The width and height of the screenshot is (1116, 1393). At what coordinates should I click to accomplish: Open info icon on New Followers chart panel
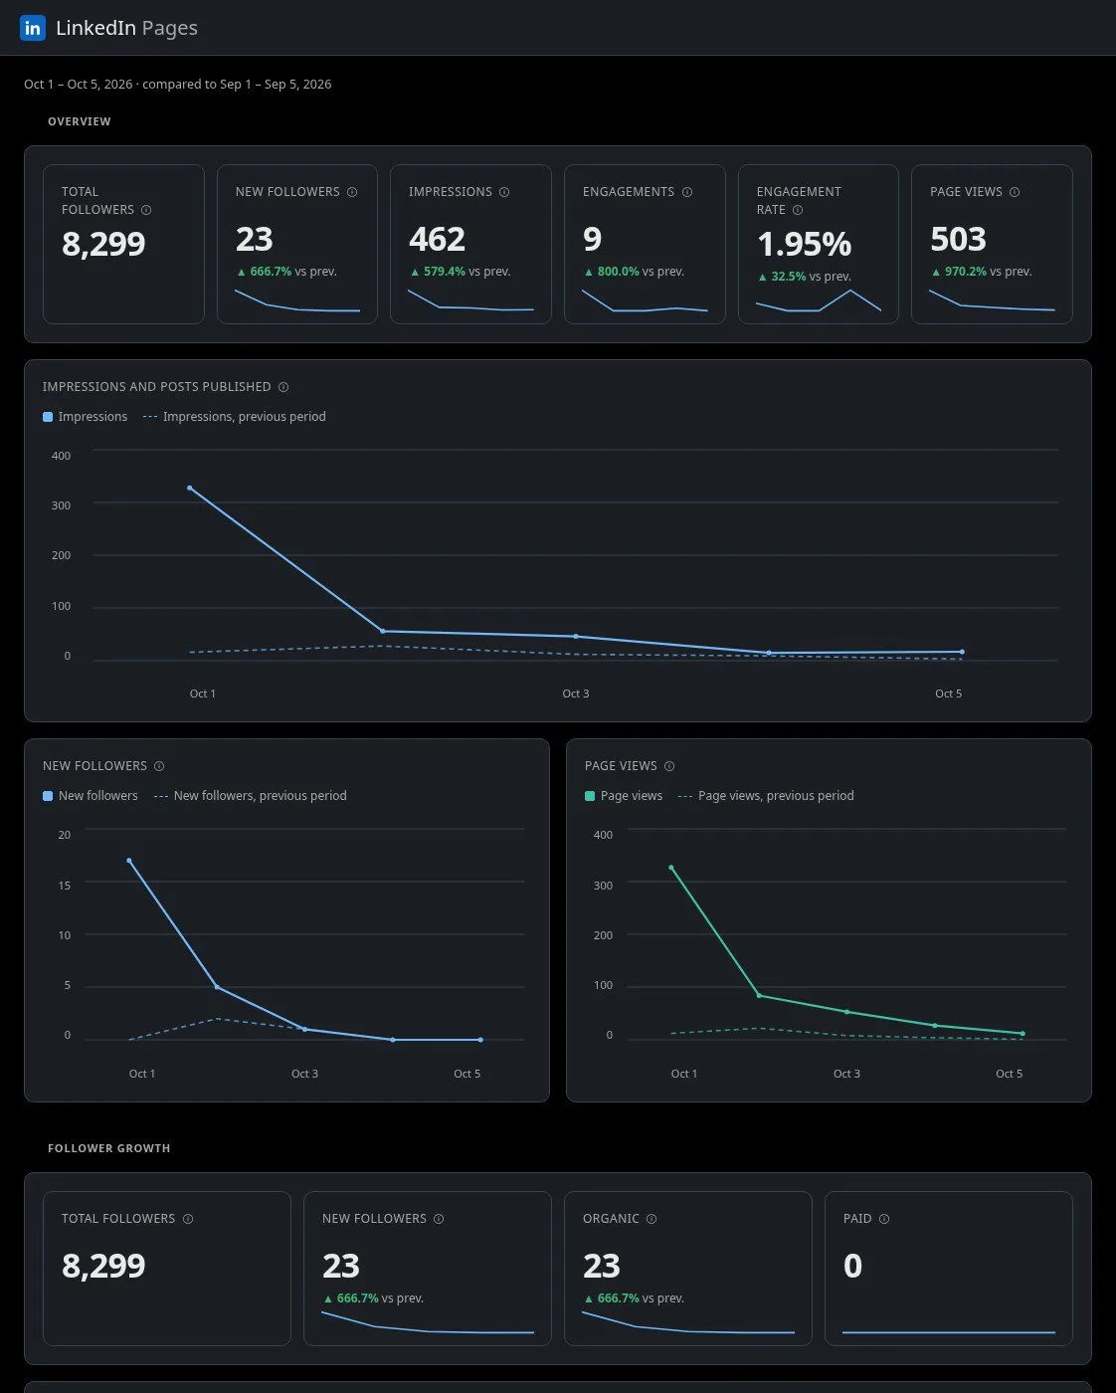click(159, 766)
